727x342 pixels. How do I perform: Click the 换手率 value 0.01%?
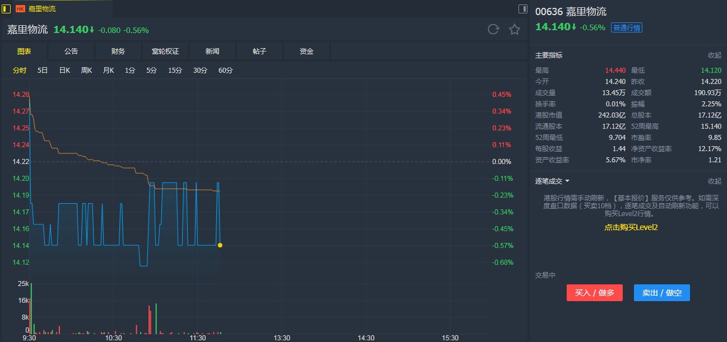616,104
